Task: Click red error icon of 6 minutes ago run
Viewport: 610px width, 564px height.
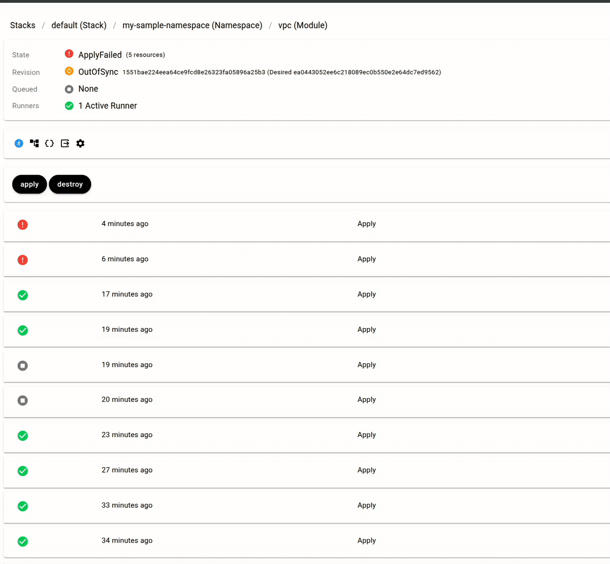Action: pyautogui.click(x=22, y=260)
